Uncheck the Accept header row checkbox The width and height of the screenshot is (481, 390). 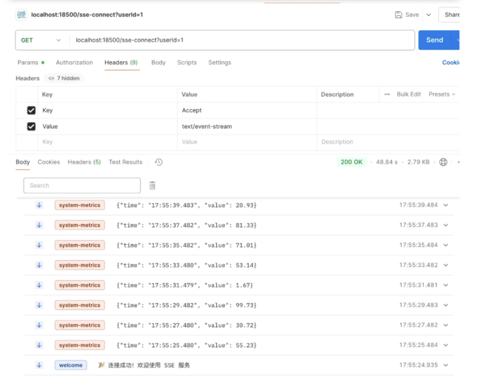point(31,110)
